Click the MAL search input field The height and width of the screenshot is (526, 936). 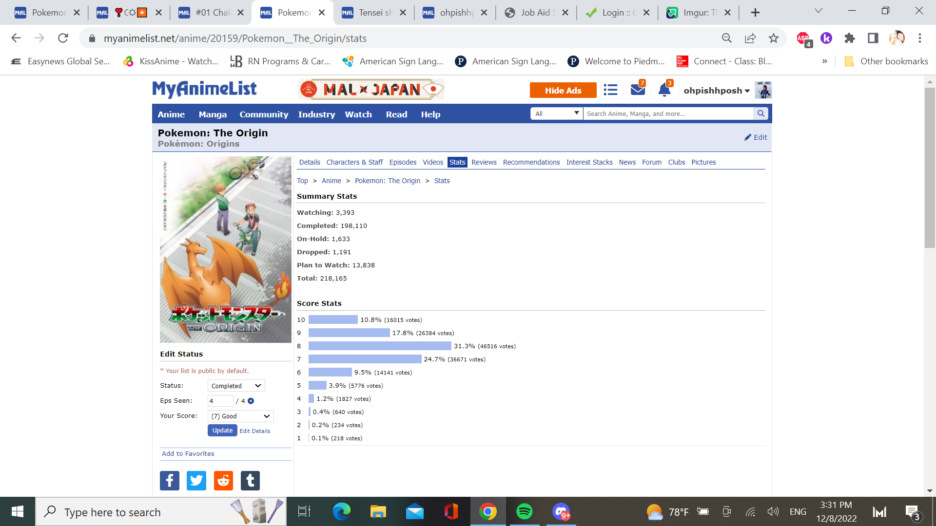pos(668,113)
